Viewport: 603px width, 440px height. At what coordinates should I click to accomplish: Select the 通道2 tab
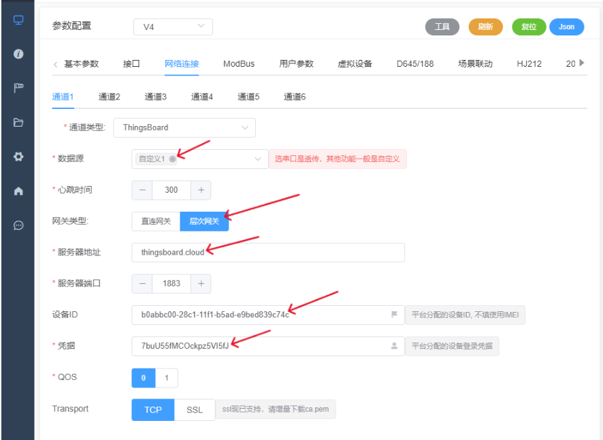click(109, 97)
